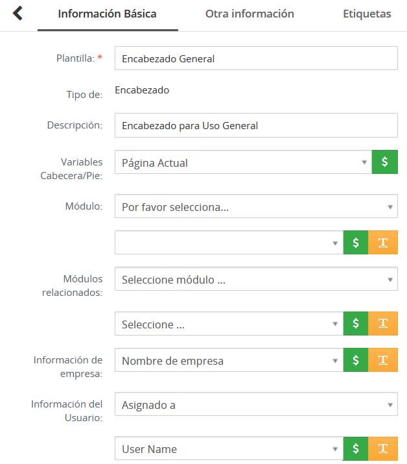Expand the Nombre de empresa dropdown
This screenshot has width=407, height=464.
[x=229, y=360]
